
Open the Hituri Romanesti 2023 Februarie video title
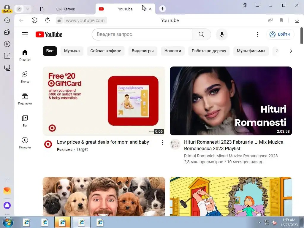(x=234, y=145)
